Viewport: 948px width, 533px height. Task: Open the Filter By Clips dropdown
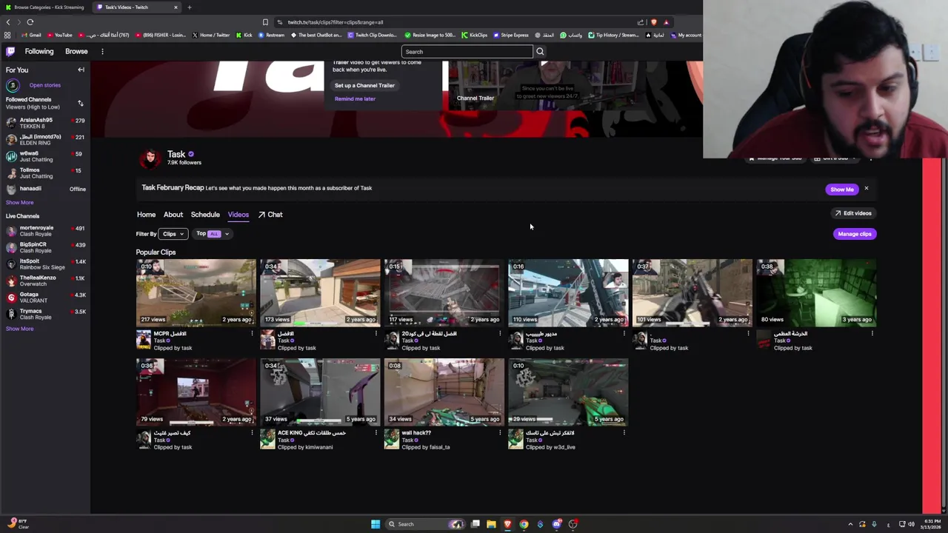coord(173,234)
